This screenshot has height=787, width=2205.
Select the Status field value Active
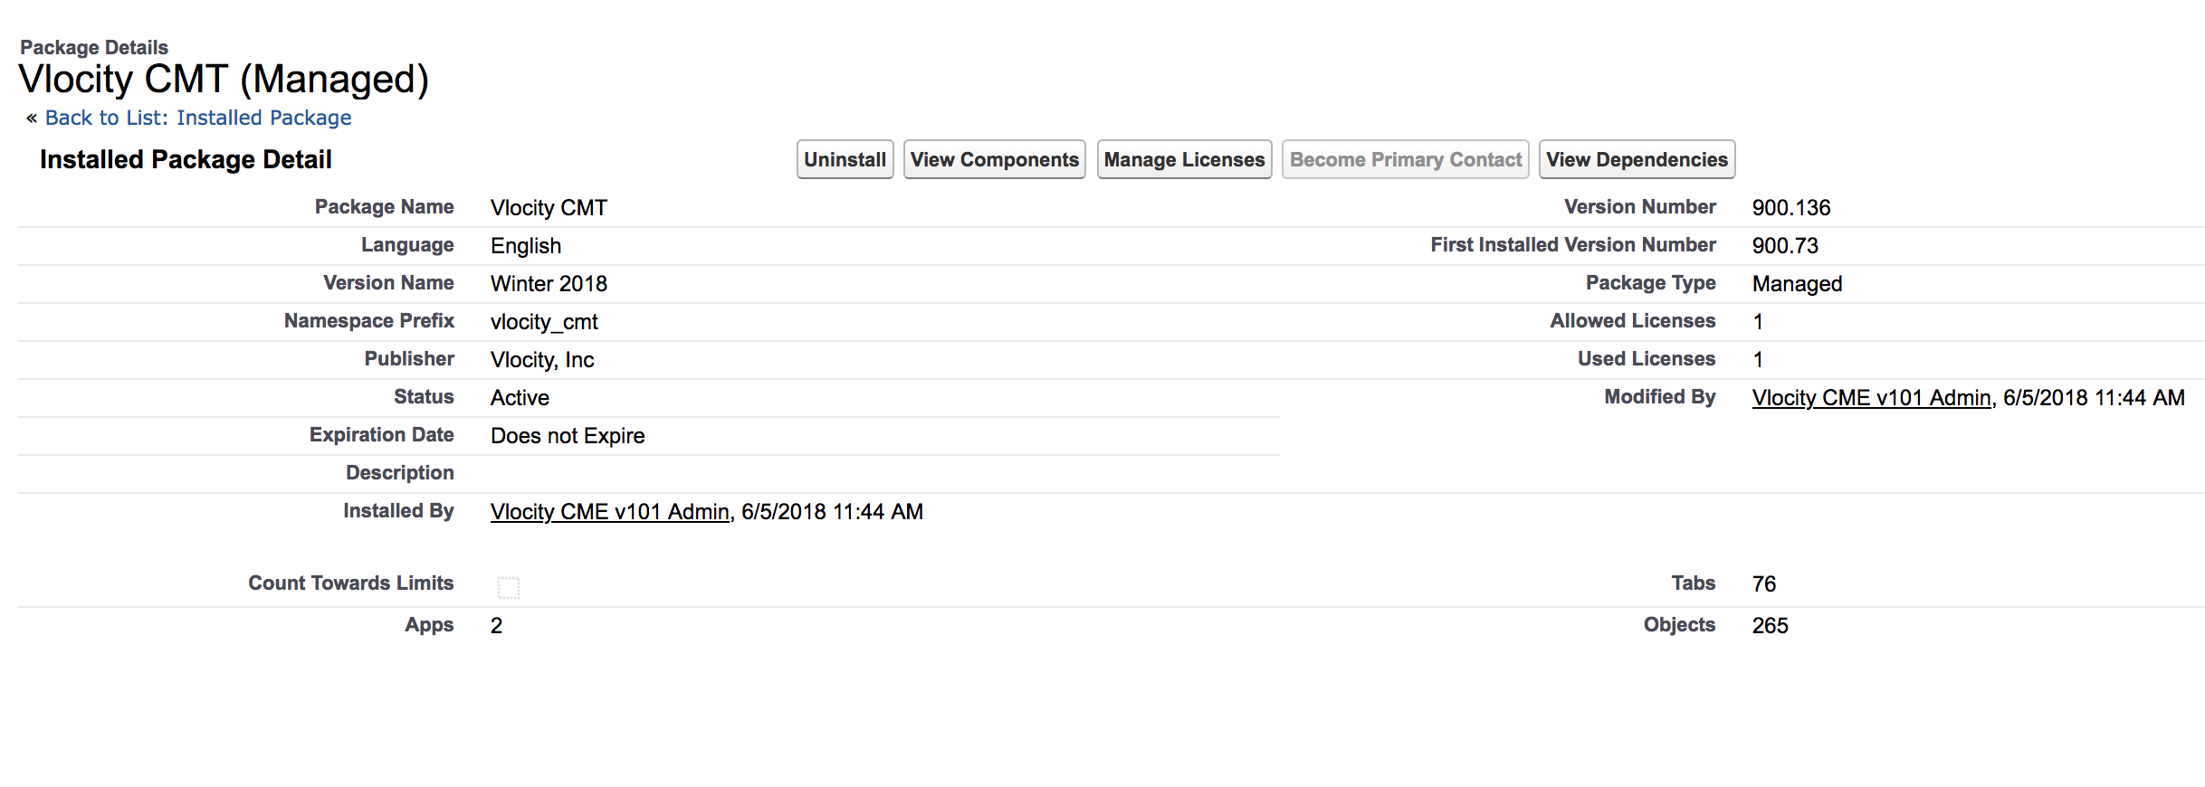click(x=519, y=397)
